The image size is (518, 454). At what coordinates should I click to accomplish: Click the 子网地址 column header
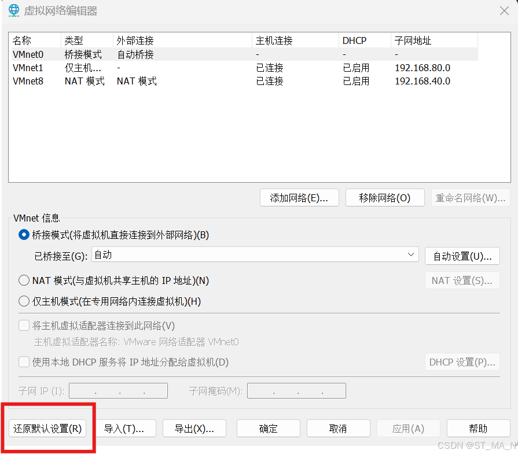435,40
